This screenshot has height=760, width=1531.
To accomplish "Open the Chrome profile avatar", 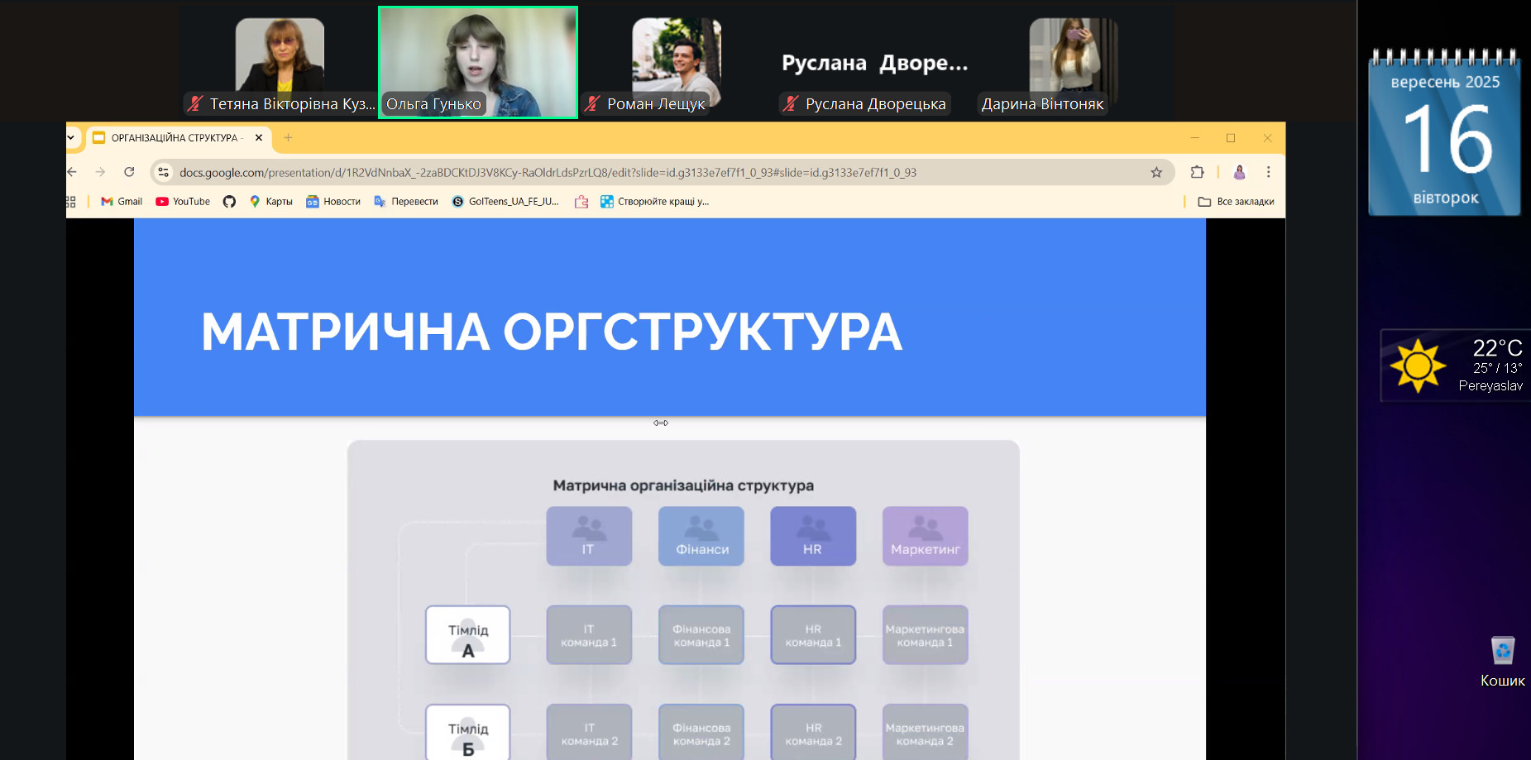I will click(x=1239, y=172).
